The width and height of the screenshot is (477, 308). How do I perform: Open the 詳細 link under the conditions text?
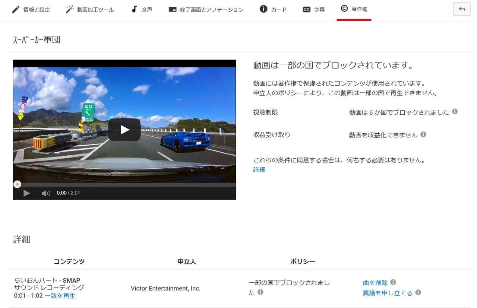pos(259,170)
